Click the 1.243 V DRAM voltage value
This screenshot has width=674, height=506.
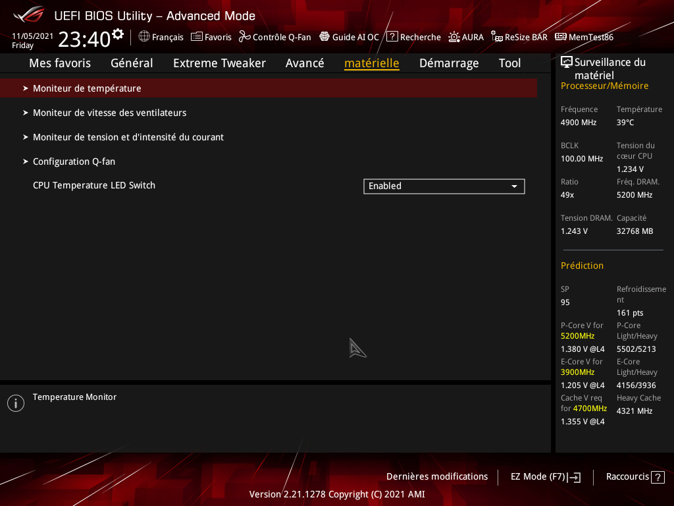click(574, 231)
